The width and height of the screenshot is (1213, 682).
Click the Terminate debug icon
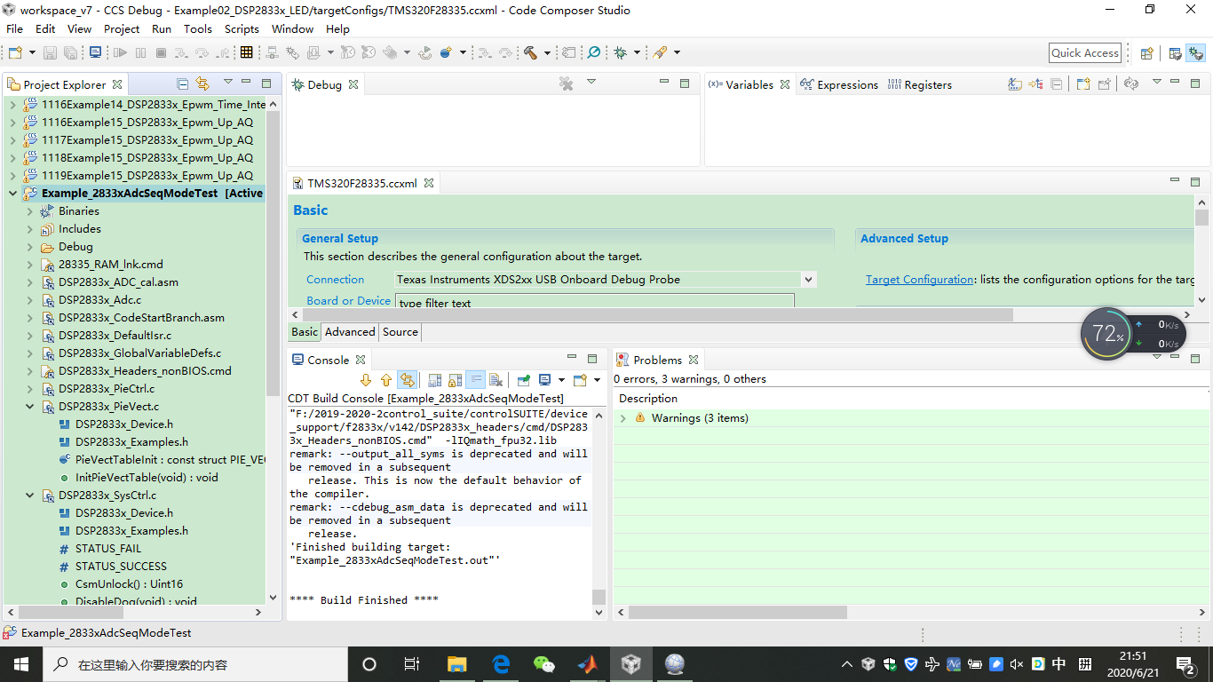coord(161,52)
